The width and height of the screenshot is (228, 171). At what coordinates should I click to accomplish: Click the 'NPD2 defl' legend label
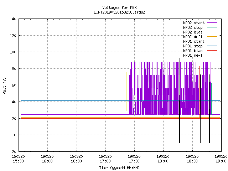pos(193,37)
